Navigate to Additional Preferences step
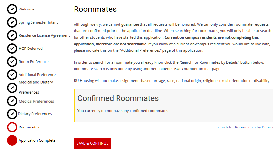Screen dimensions: 280x156 (x=38, y=75)
